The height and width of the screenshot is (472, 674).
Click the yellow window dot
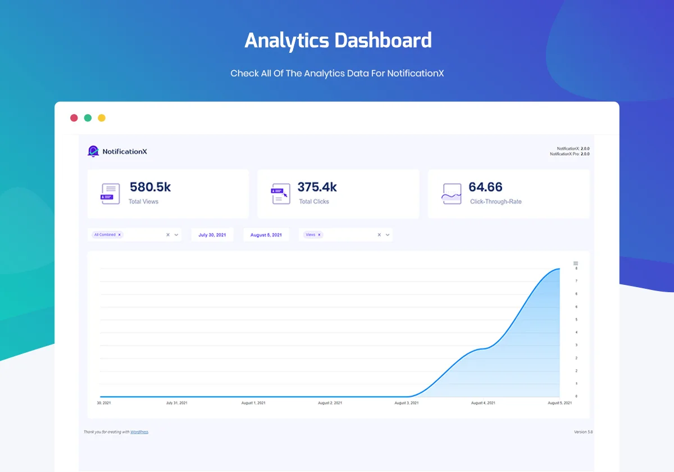coord(102,118)
